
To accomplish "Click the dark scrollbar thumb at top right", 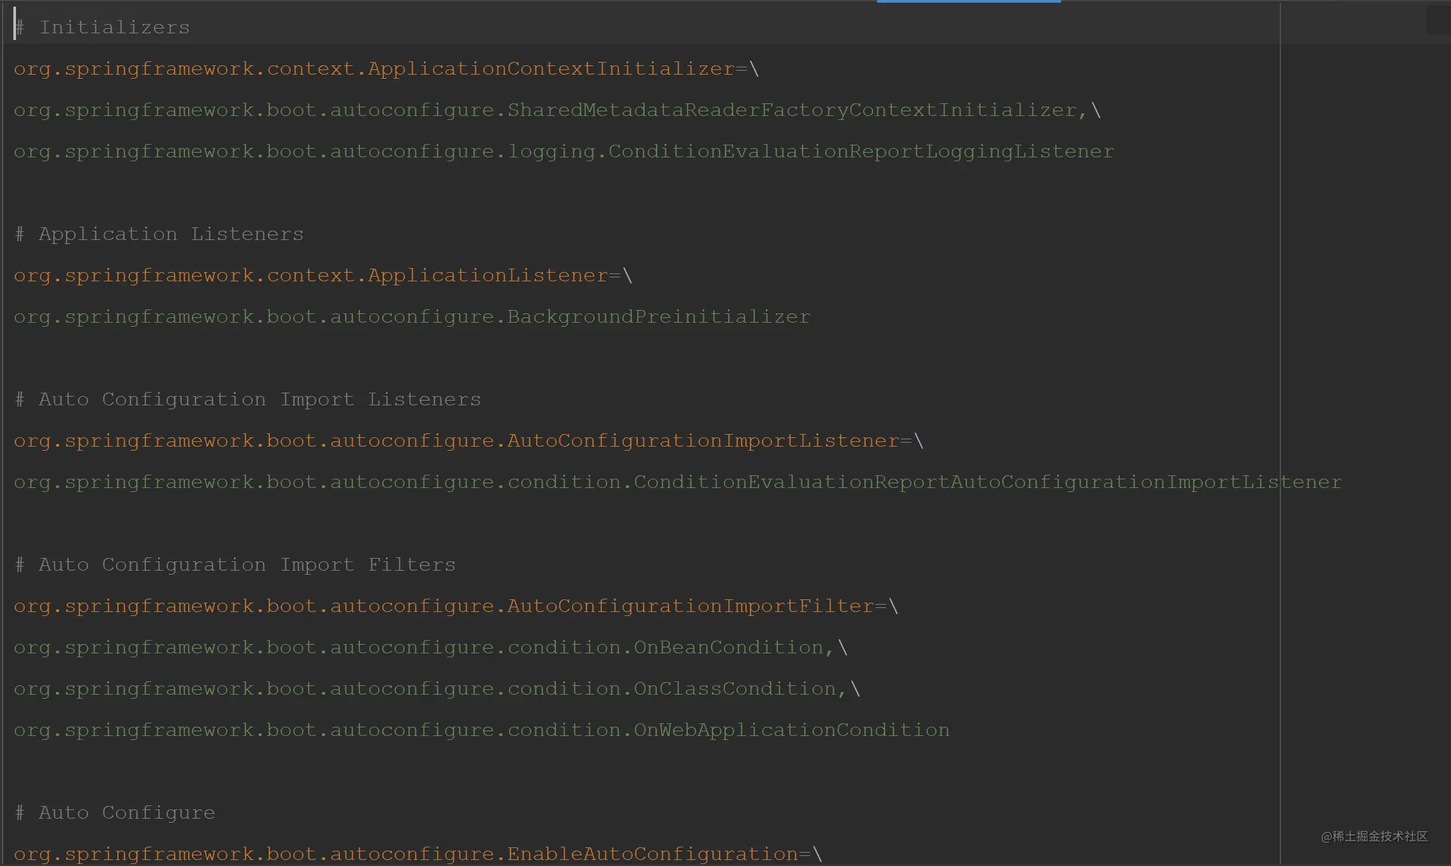I will 1438,20.
